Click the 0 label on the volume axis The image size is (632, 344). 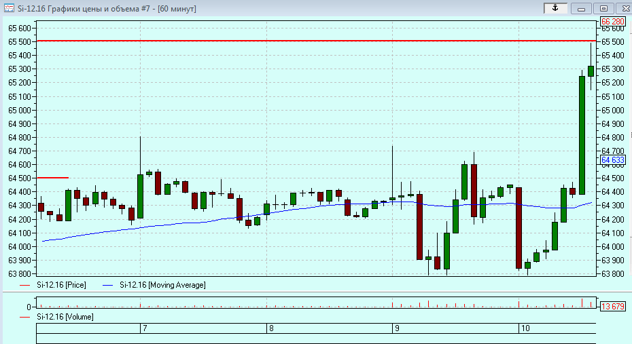pos(29,307)
